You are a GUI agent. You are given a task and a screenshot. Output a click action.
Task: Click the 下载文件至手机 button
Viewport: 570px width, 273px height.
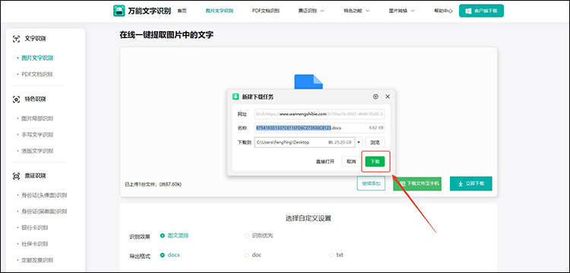coord(417,184)
